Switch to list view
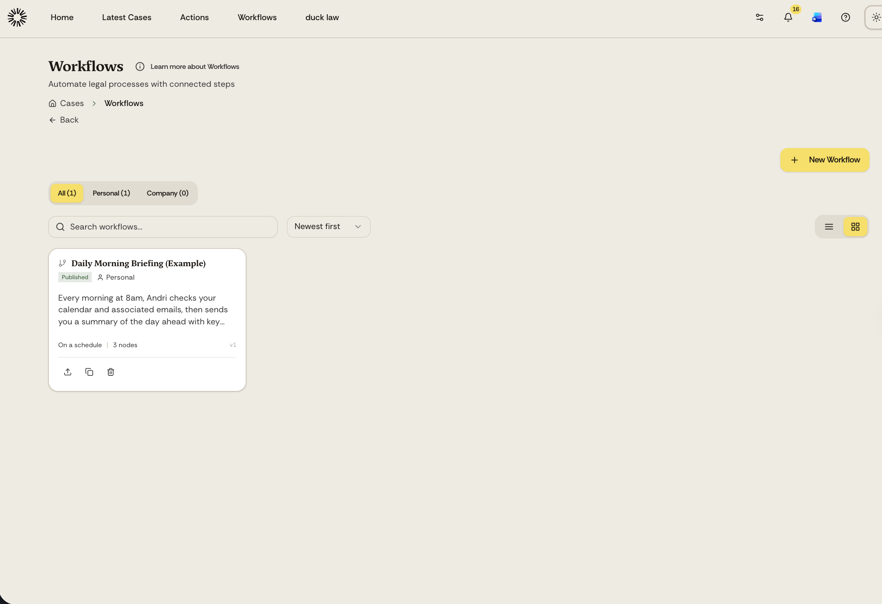 pyautogui.click(x=829, y=227)
